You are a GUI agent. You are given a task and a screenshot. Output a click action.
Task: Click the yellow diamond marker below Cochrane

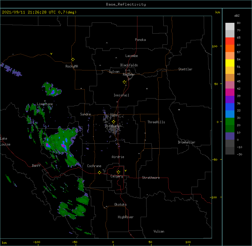click(99, 172)
